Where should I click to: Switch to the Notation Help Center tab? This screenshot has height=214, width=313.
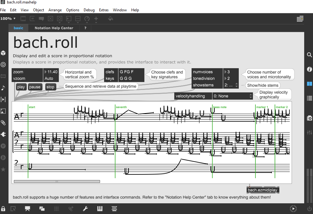[54, 28]
